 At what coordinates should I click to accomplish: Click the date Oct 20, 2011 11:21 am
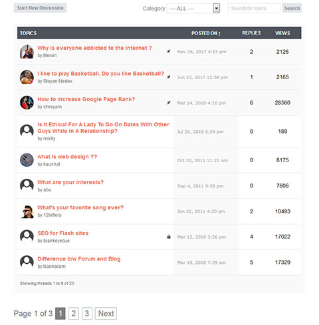click(203, 160)
